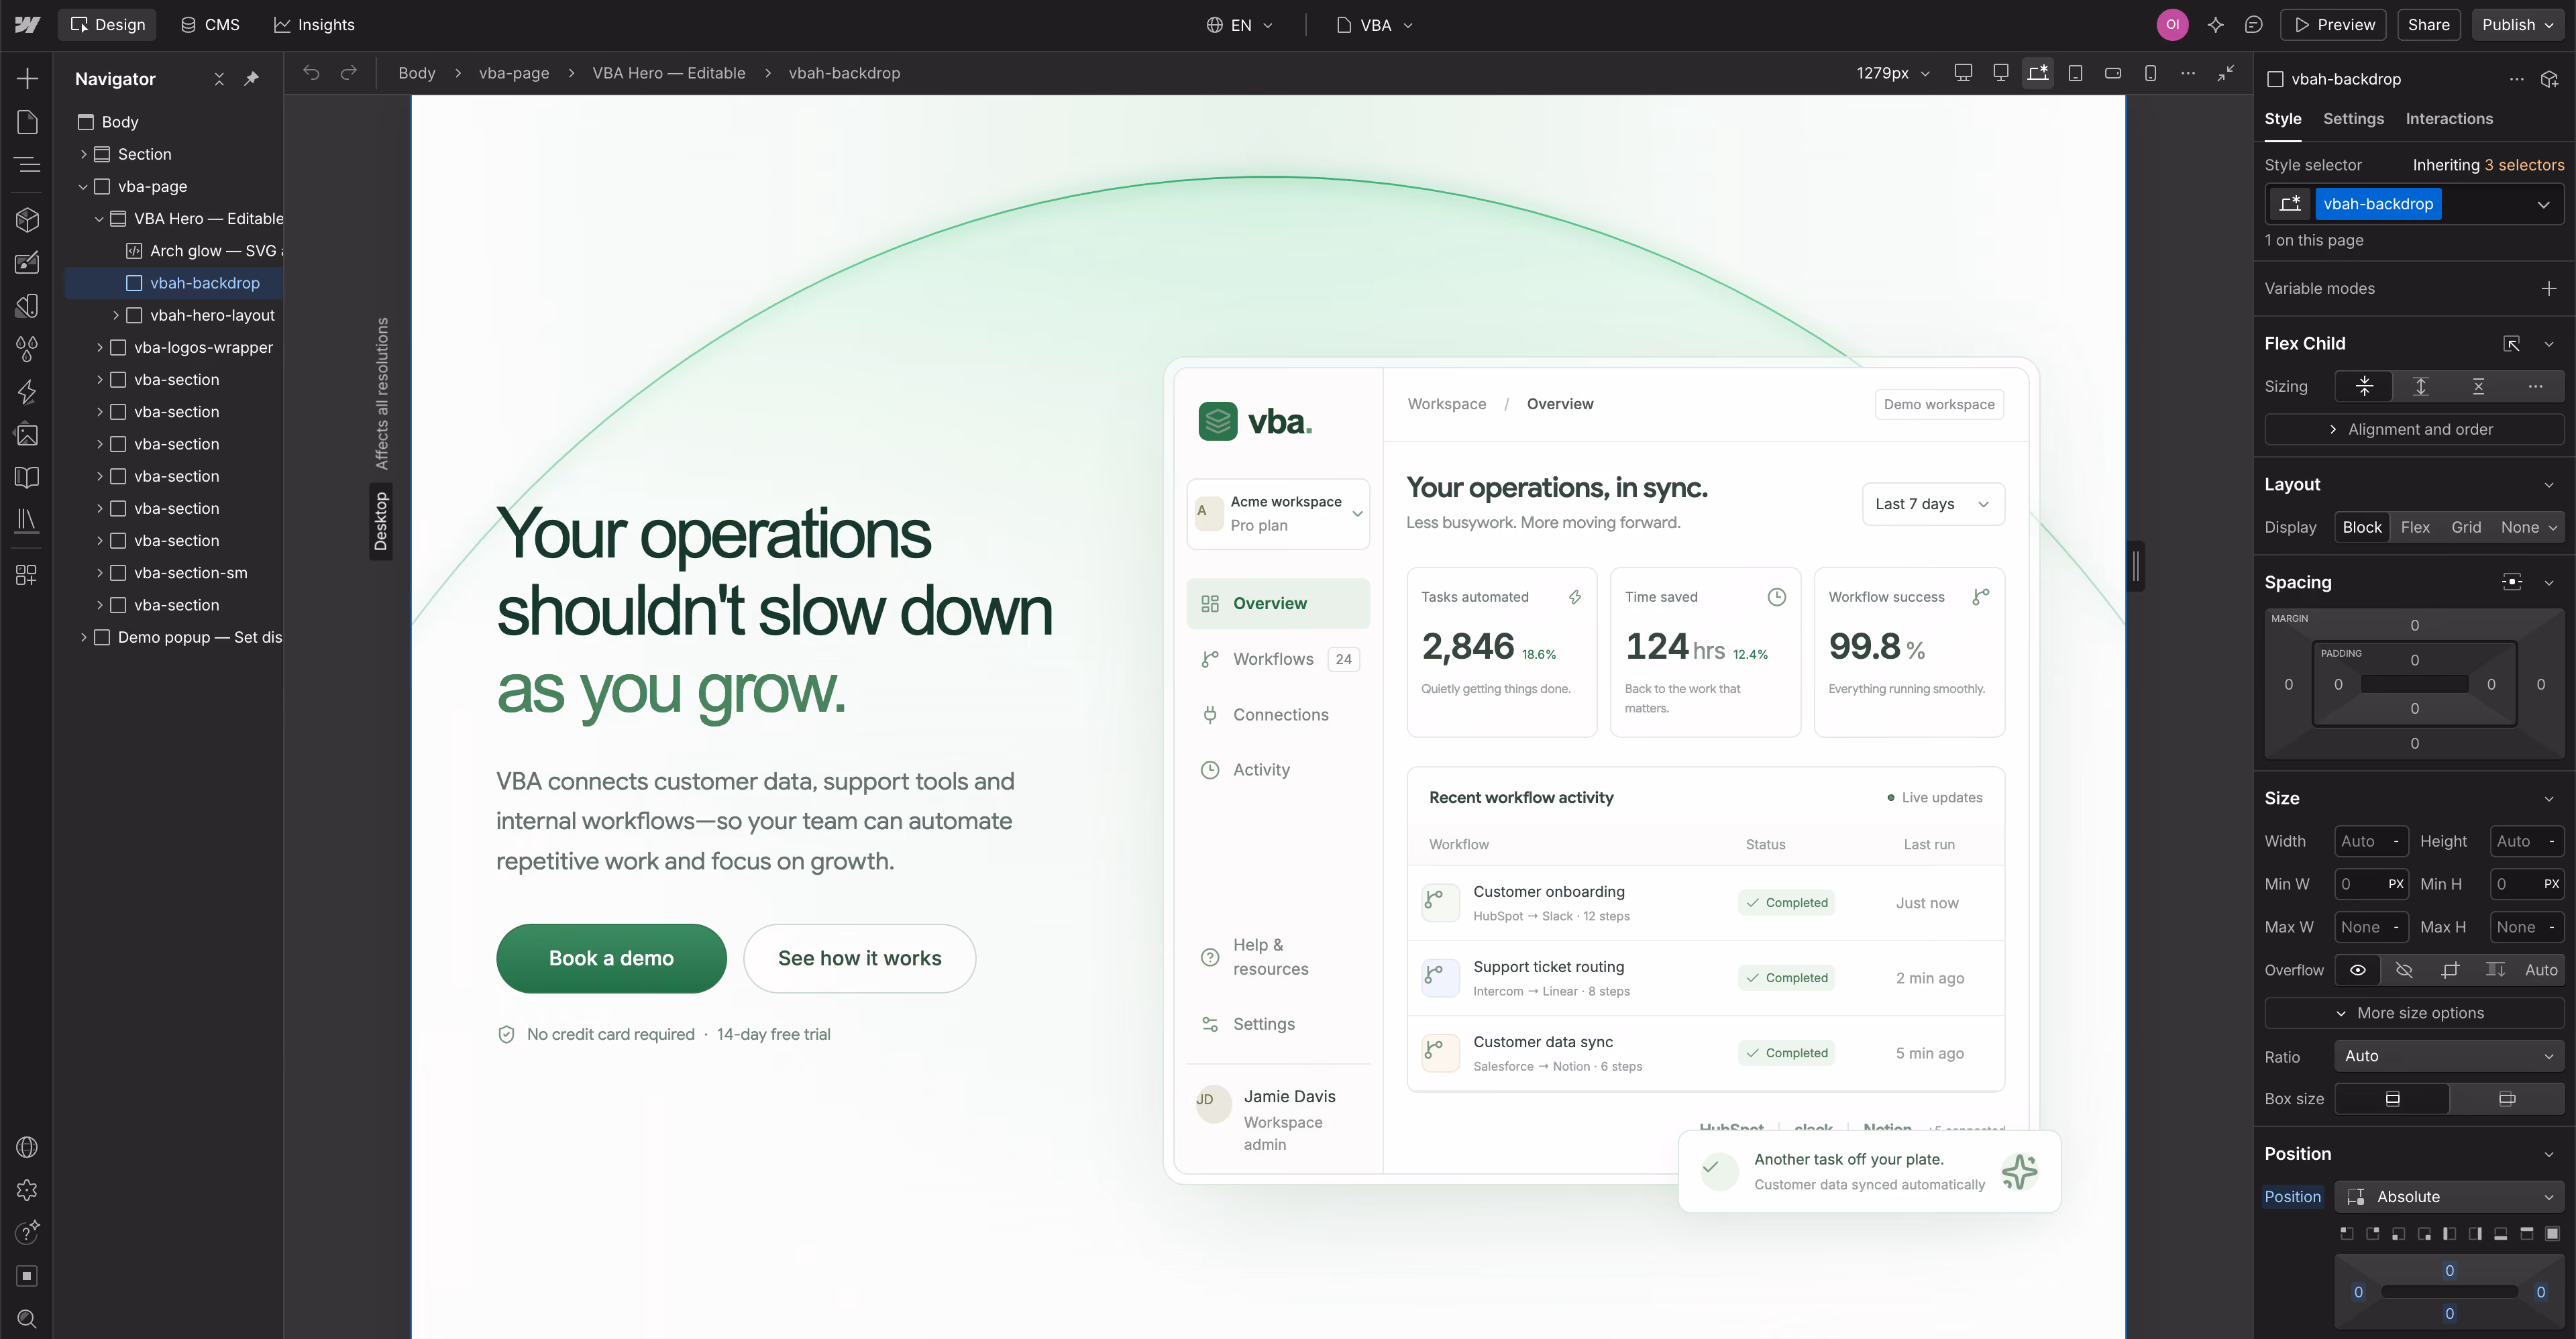Add a variable mode with plus icon
Image resolution: width=2576 pixels, height=1339 pixels.
coord(2549,288)
